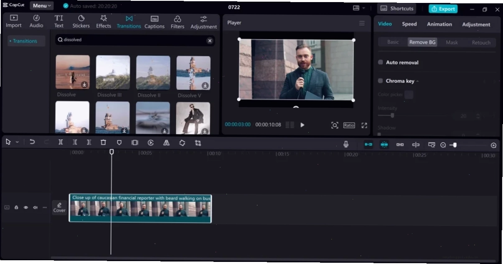Viewport: 503px width, 264px height.
Task: Click the Crop icon in timeline toolbar
Action: click(198, 142)
